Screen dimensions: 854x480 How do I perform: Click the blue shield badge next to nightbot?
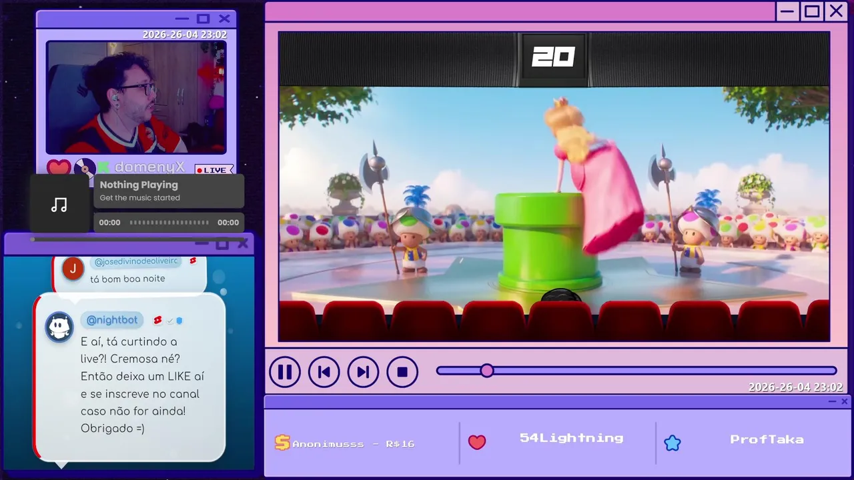pyautogui.click(x=179, y=321)
